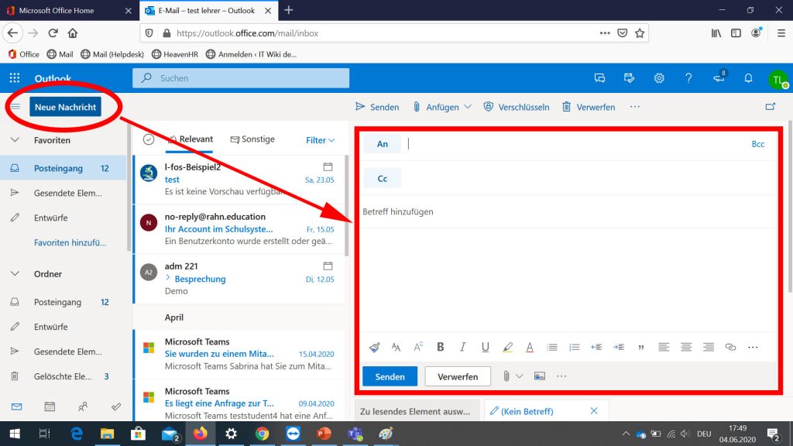Open the settings gear in the Outlook header

(659, 78)
